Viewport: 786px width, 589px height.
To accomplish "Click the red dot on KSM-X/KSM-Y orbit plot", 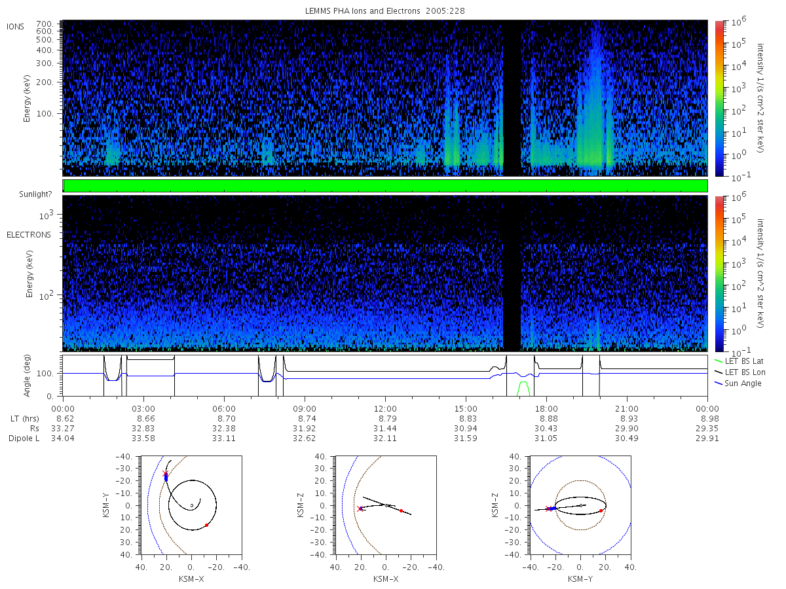I will [x=206, y=525].
